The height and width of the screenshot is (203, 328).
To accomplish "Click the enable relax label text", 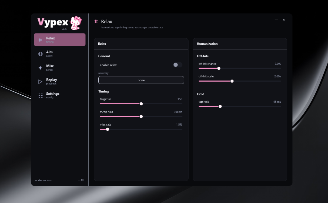I will pos(108,65).
